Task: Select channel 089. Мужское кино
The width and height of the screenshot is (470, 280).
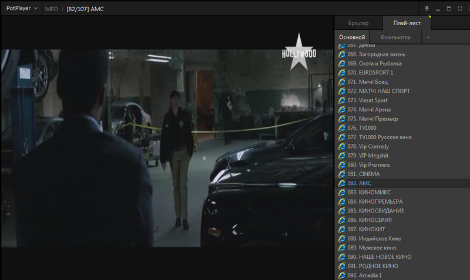Action: pos(402,248)
